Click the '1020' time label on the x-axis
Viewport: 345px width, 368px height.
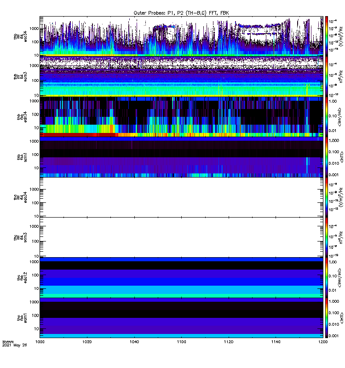[x=87, y=342]
